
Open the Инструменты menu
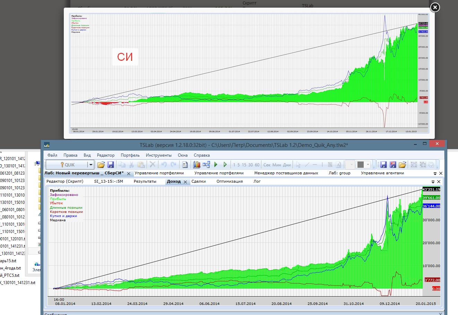(x=159, y=155)
